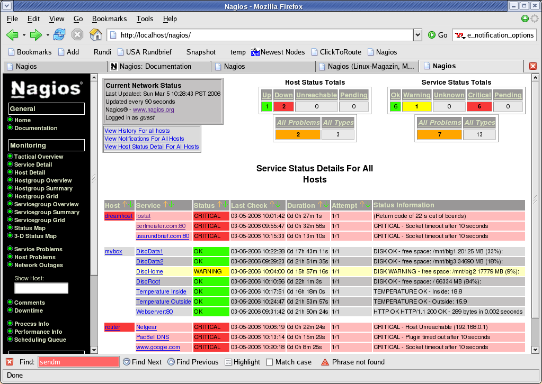Screen dimensions: 542x384
Task: Close the Find bar with red X
Action: pyautogui.click(x=10, y=362)
